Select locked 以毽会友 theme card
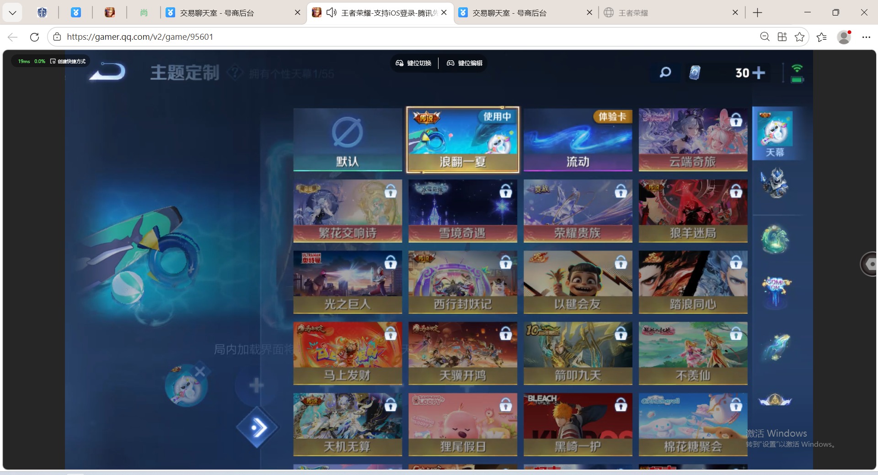 (578, 282)
